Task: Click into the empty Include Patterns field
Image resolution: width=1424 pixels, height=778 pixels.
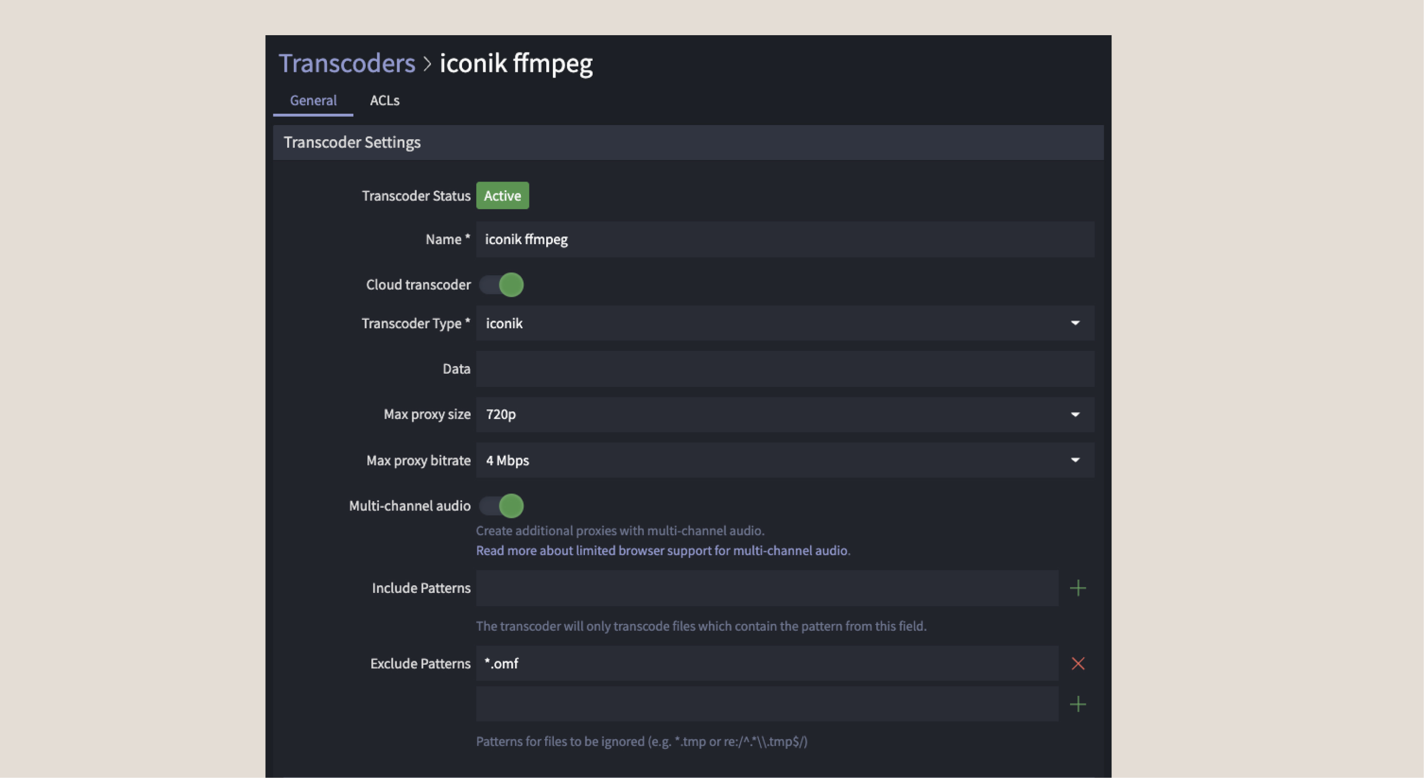Action: 766,588
